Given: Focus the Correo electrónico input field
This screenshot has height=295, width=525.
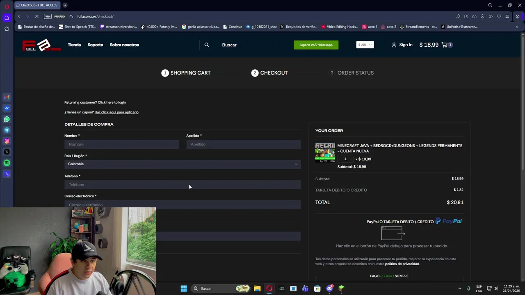Looking at the screenshot, I should click(183, 204).
